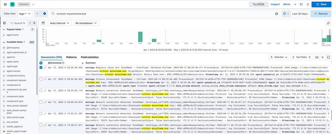Open the logs-* data view selector
Viewport: 332px width, 134px height.
coord(25,14)
